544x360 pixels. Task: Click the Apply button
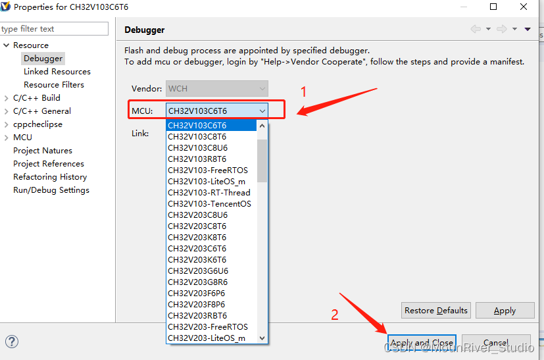click(x=505, y=311)
